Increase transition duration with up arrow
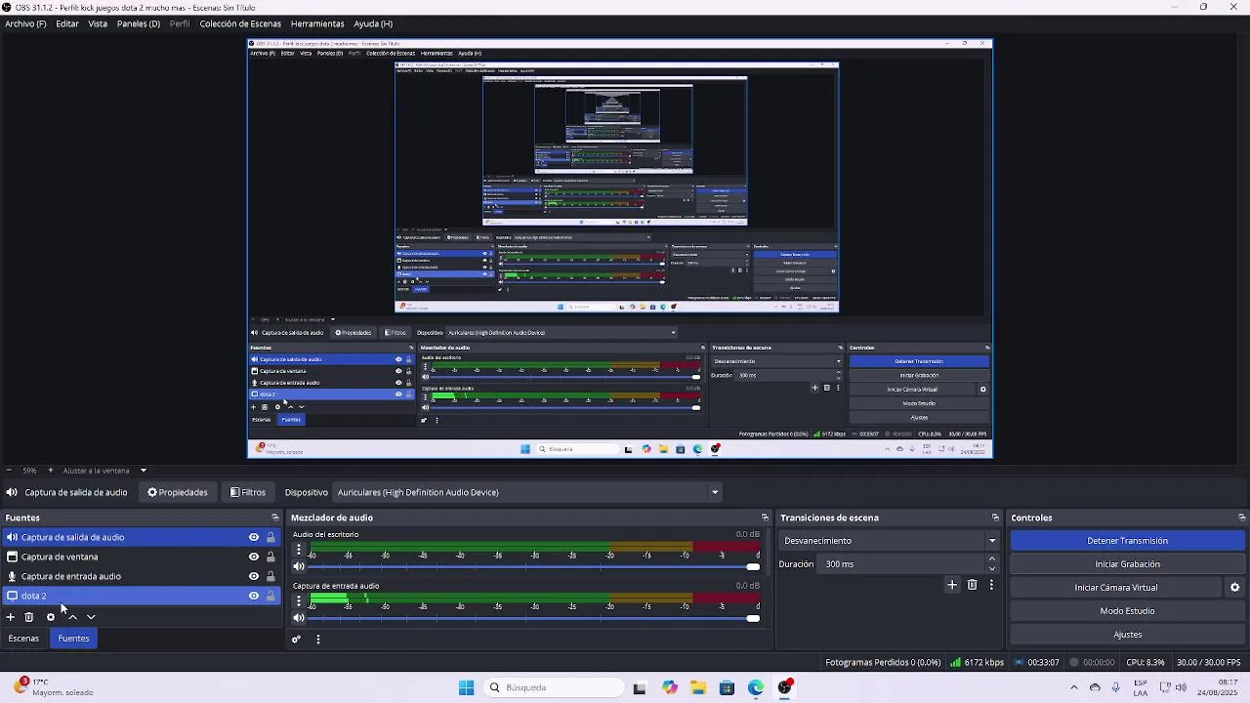The height and width of the screenshot is (703, 1250). [992, 559]
